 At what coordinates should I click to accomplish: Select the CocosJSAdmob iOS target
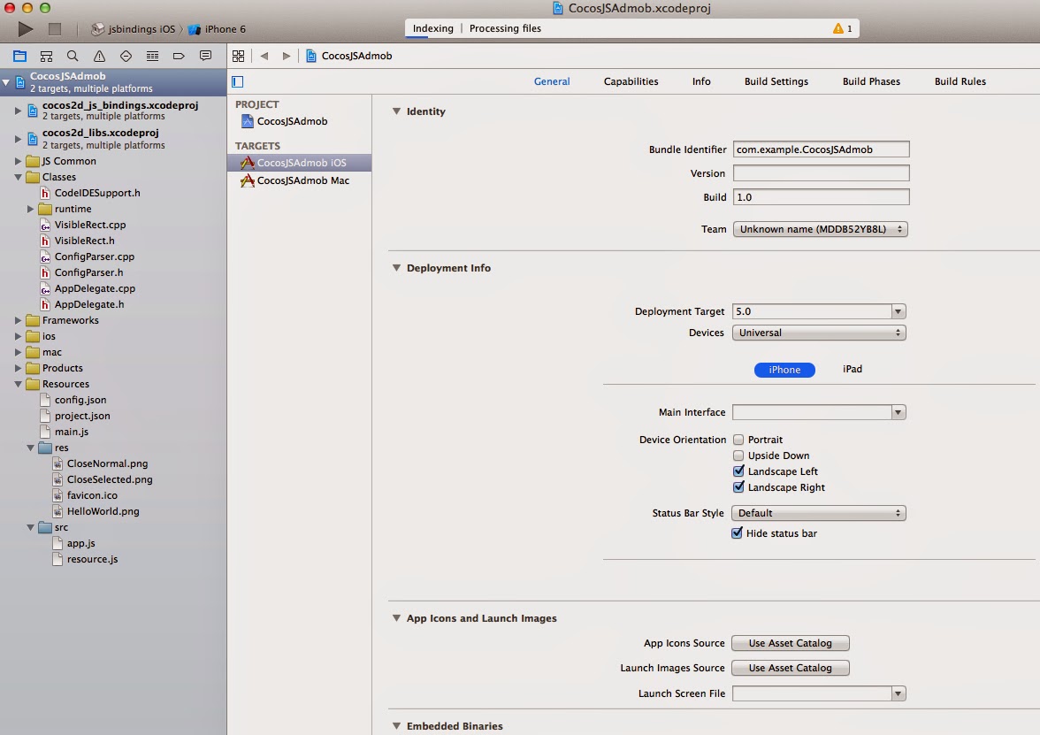pos(299,163)
